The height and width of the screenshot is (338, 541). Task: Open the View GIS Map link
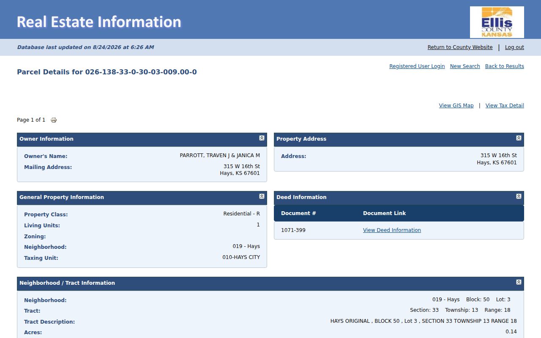[x=456, y=106]
